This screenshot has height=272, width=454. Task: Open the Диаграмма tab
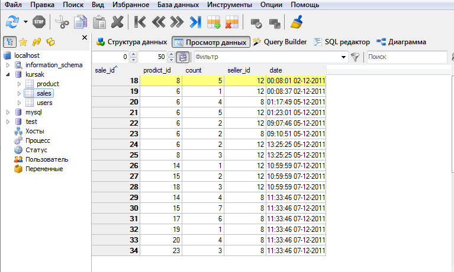click(401, 42)
